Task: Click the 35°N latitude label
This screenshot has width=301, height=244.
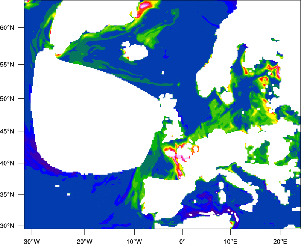Action: [7, 194]
